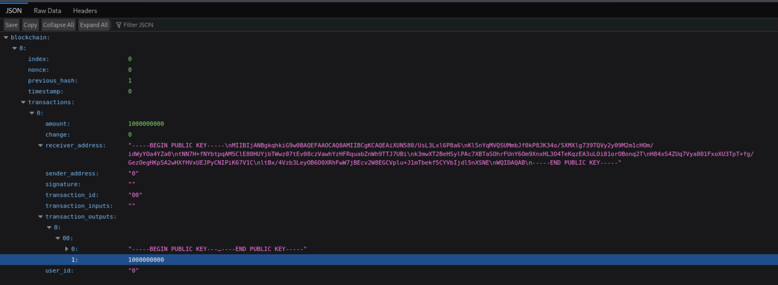Select the JSON tab
The width and height of the screenshot is (778, 285).
[x=14, y=11]
